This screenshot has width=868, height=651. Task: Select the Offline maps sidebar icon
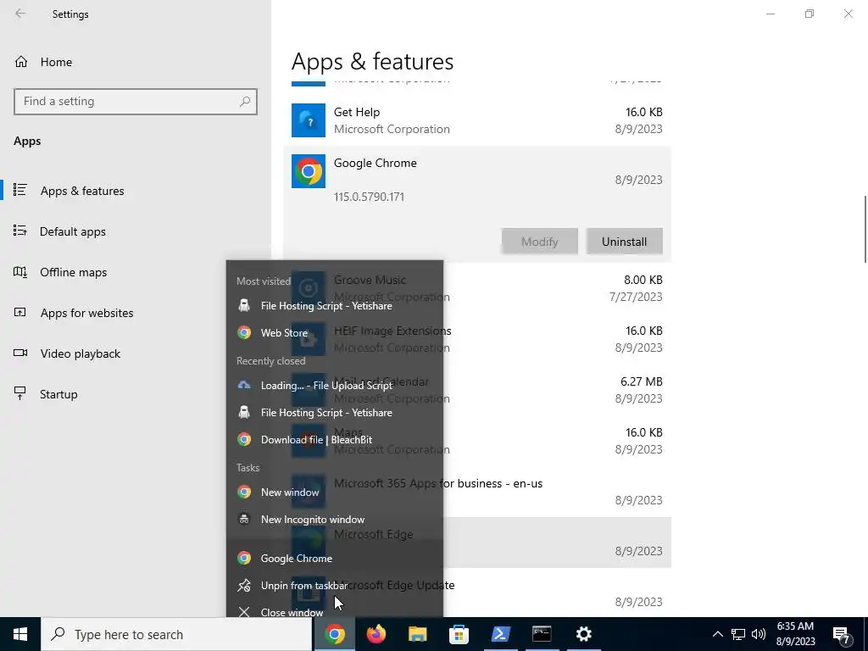20,272
